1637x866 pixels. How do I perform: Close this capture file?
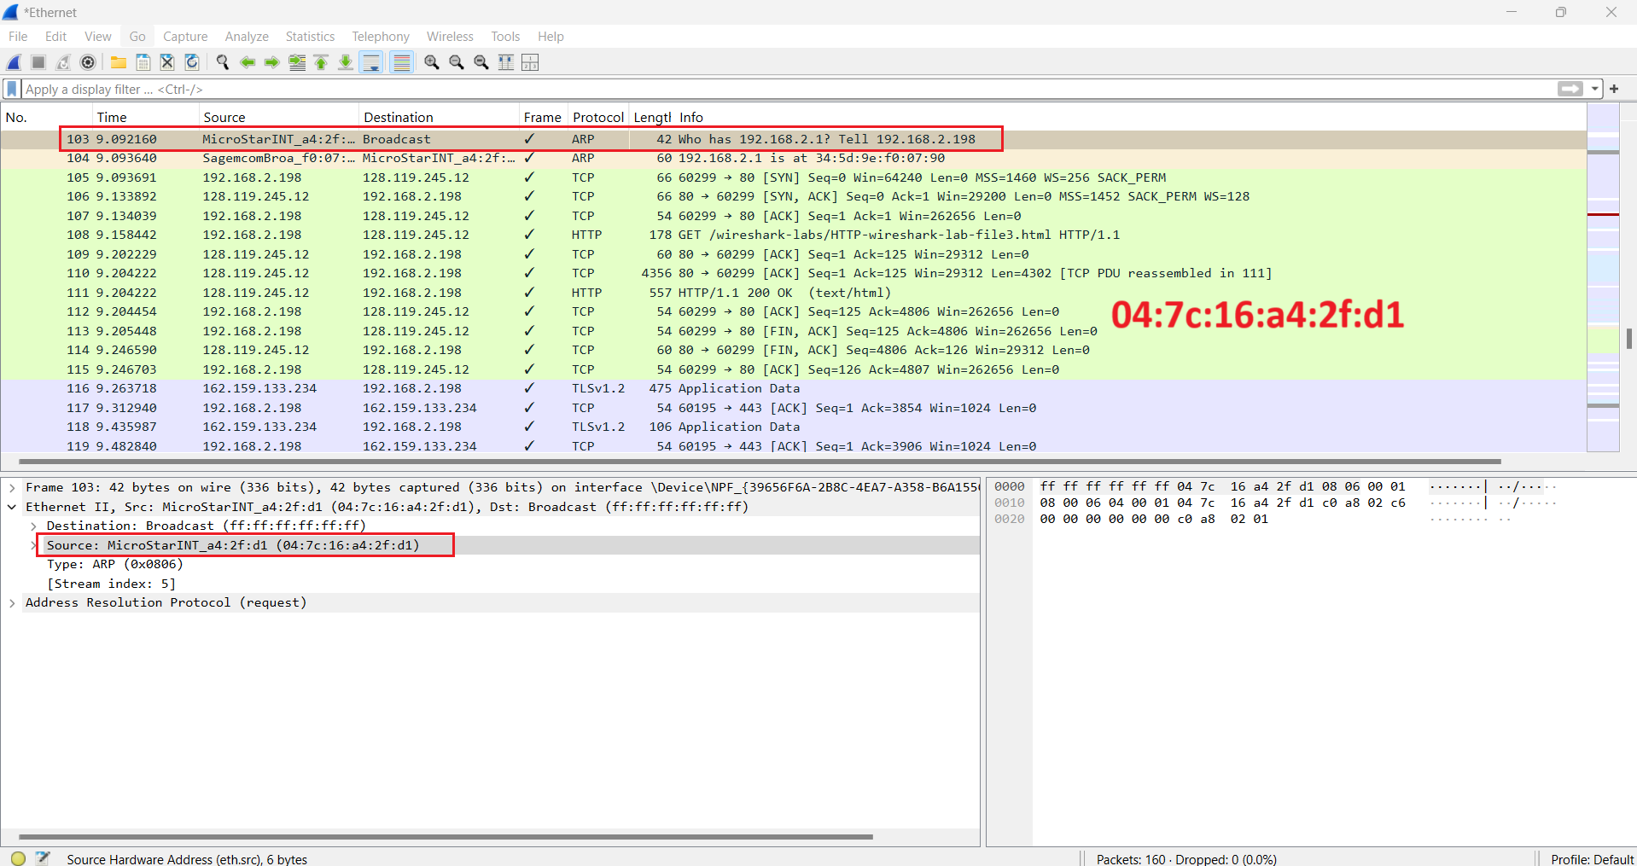[167, 62]
